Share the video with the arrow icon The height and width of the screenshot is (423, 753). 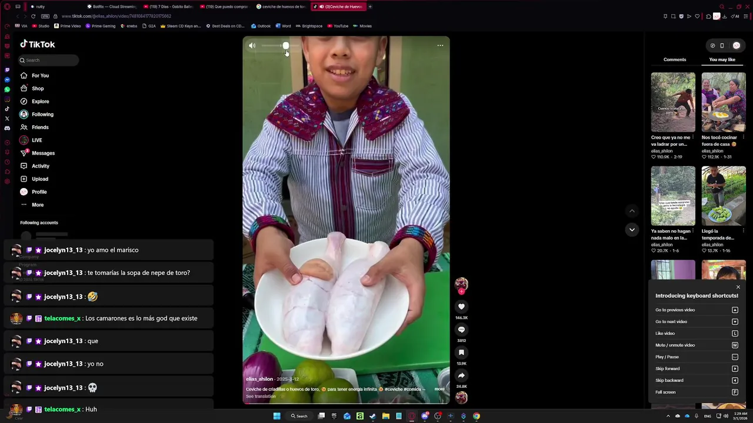(461, 375)
